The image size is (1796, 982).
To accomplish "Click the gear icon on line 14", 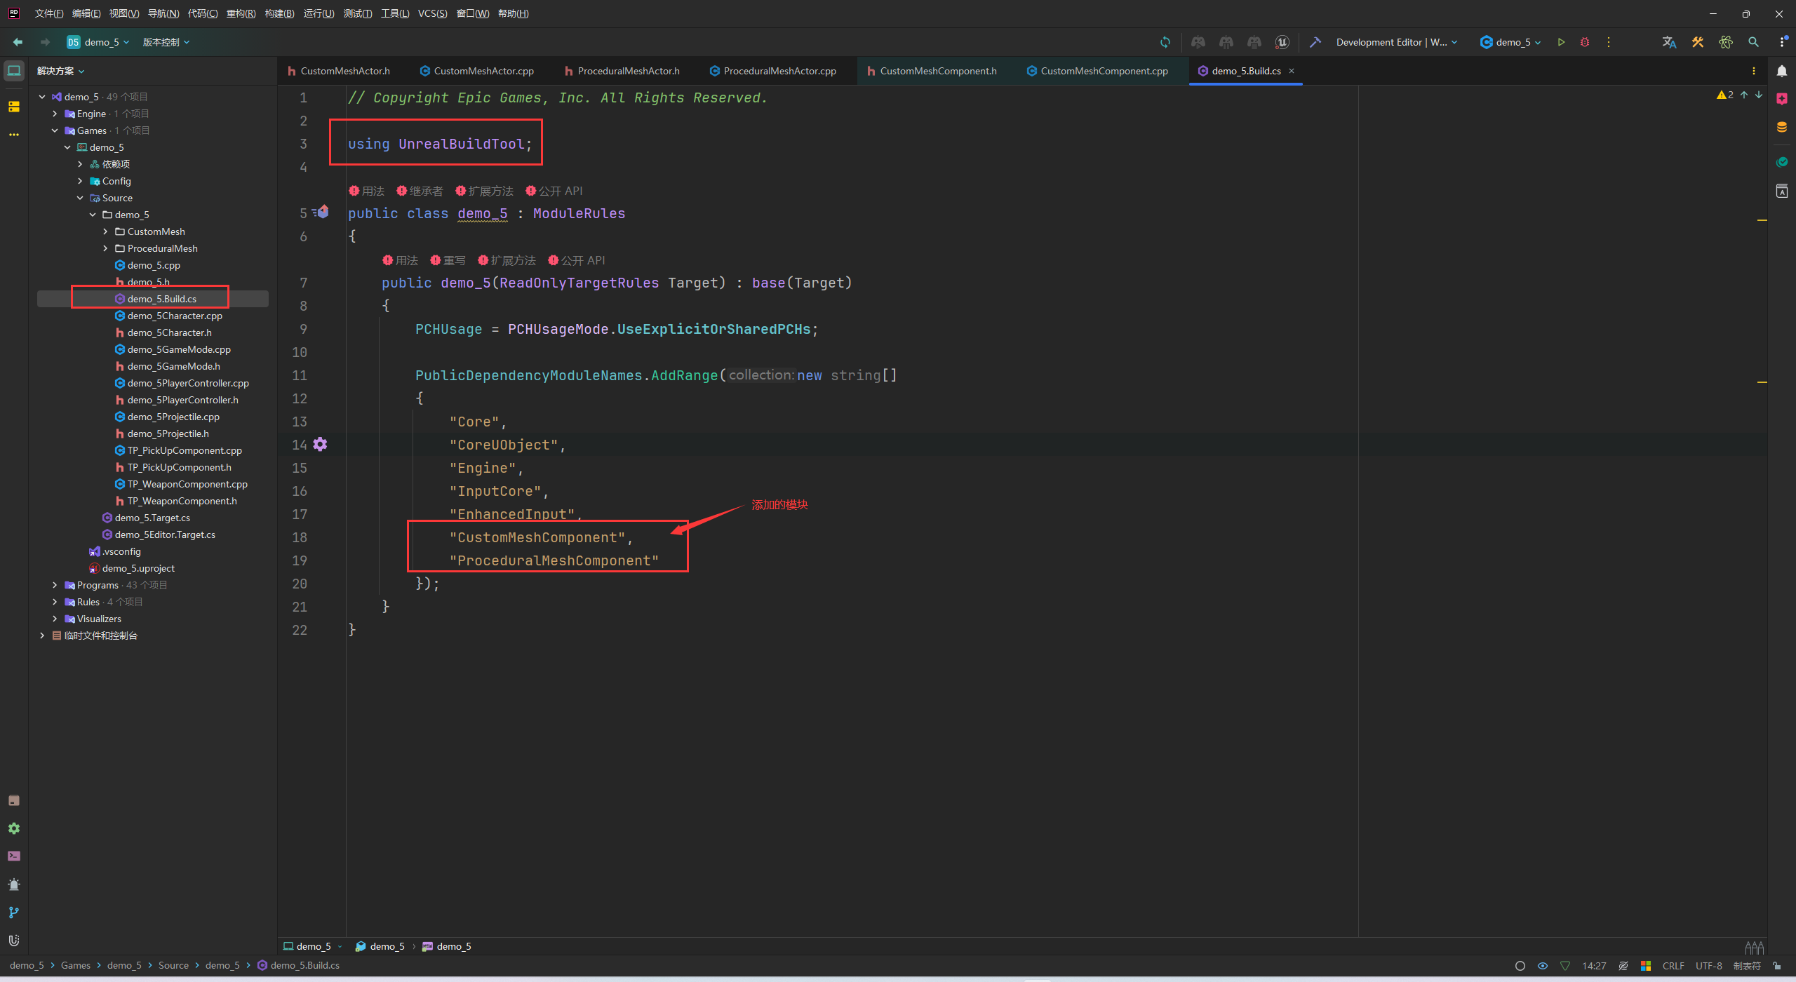I will click(x=320, y=444).
